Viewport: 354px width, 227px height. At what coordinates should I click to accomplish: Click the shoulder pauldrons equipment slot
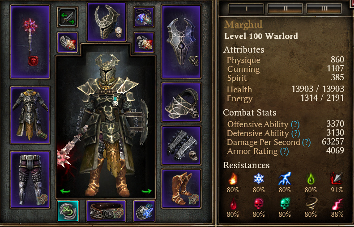[x=181, y=102]
